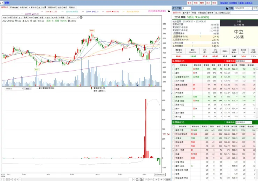This screenshot has height=181, width=258.
Task: Check the box for the 第一金 row
Action: coord(173,117)
